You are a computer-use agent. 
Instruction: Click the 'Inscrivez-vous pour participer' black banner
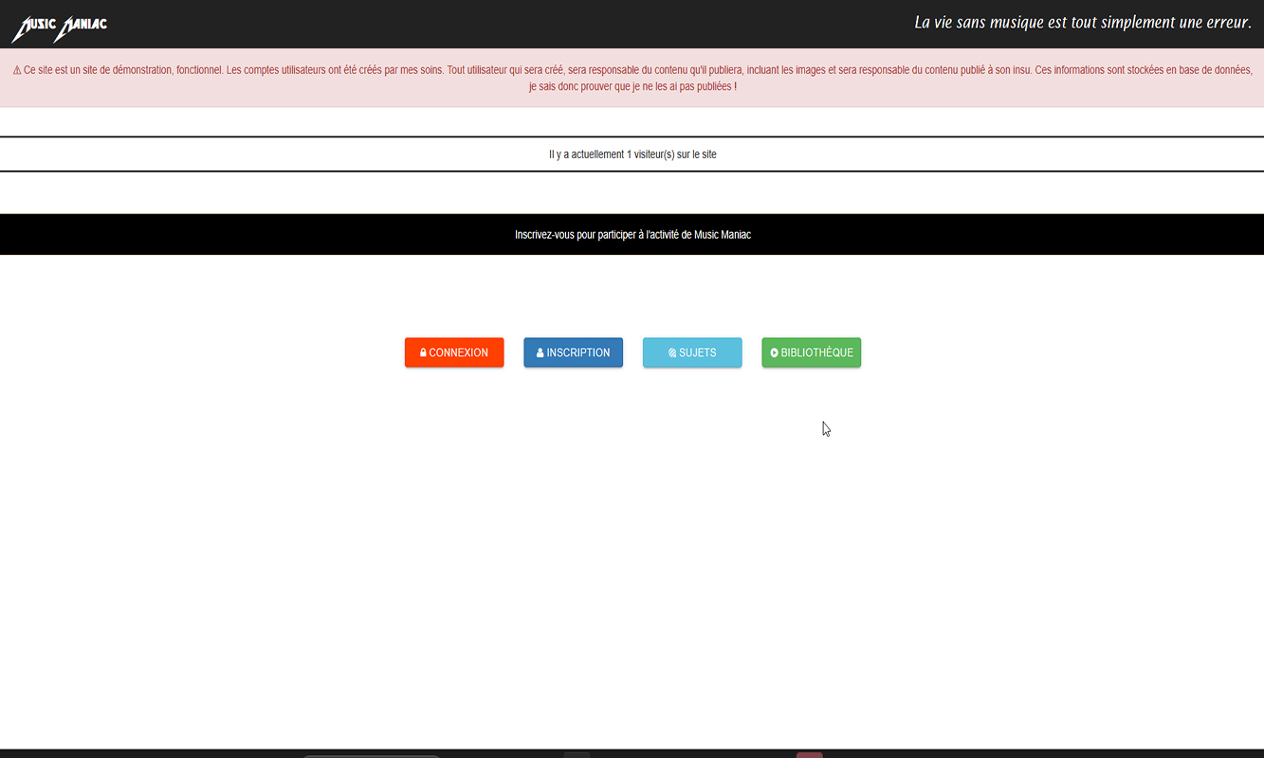click(632, 234)
